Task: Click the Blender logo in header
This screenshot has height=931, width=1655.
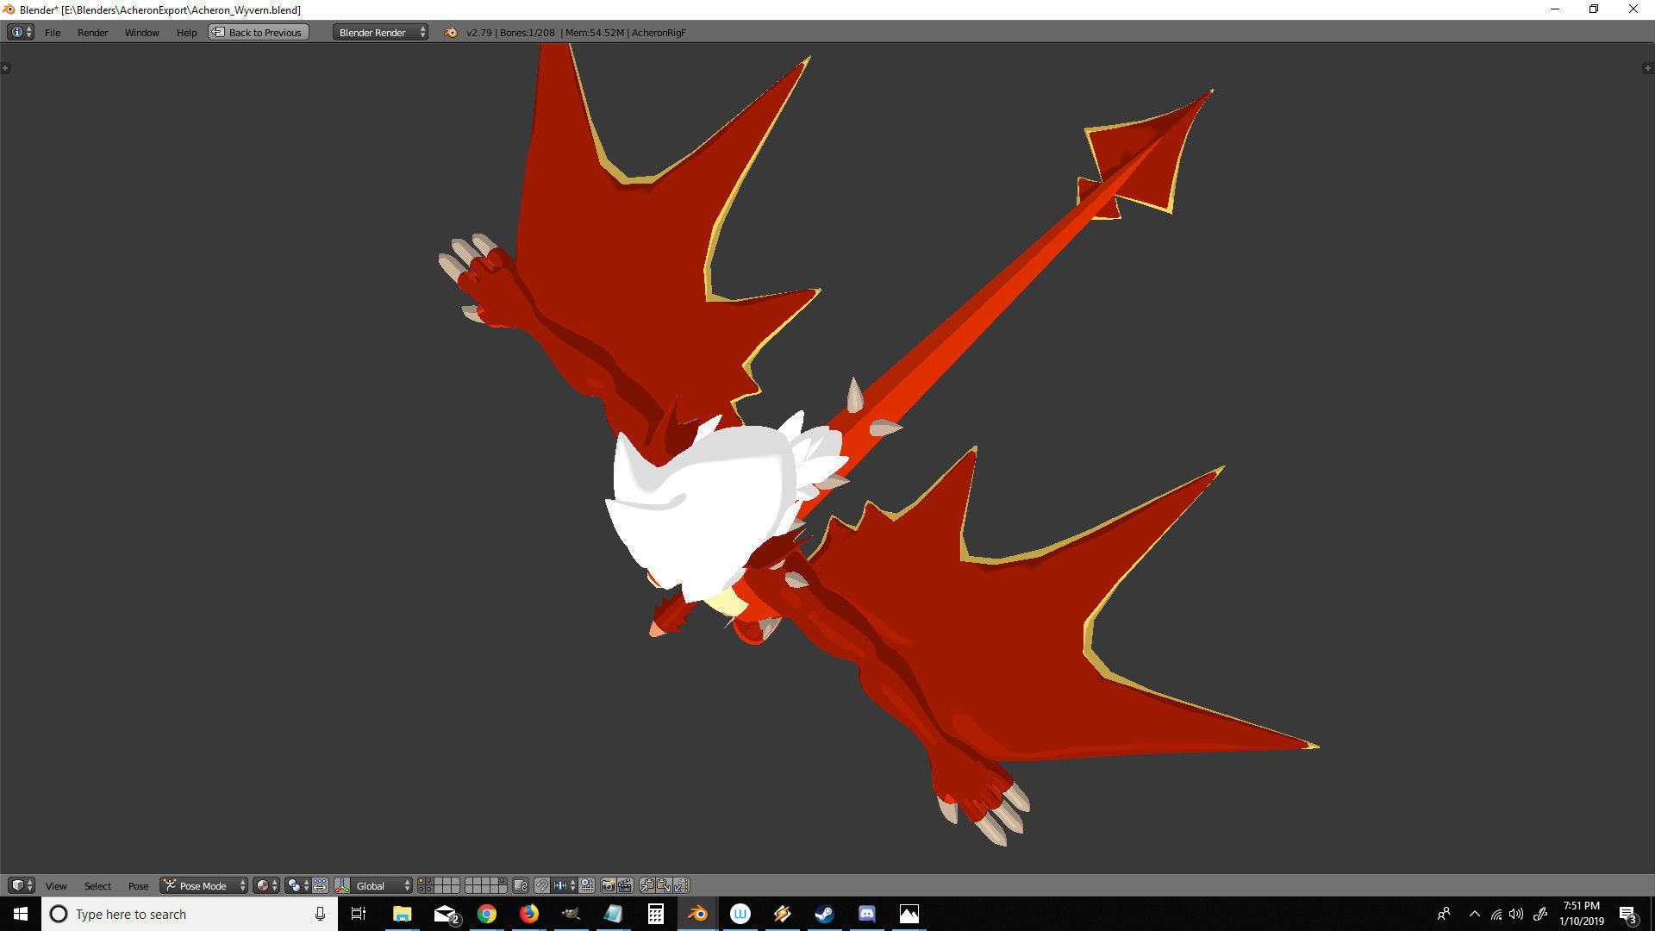Action: [x=450, y=33]
